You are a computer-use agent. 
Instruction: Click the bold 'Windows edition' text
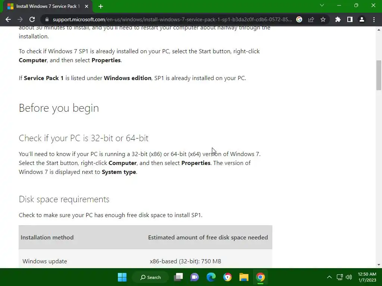pos(128,78)
